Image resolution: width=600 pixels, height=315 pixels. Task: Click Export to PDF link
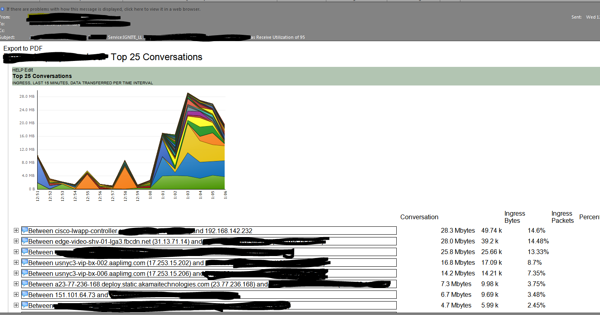pos(23,48)
